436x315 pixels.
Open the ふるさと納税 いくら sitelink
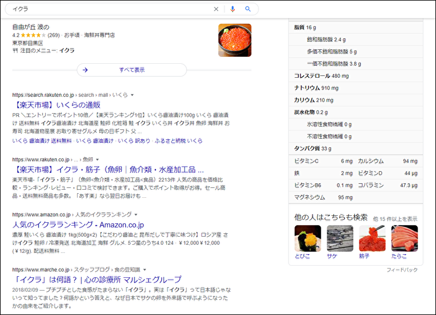[179, 141]
